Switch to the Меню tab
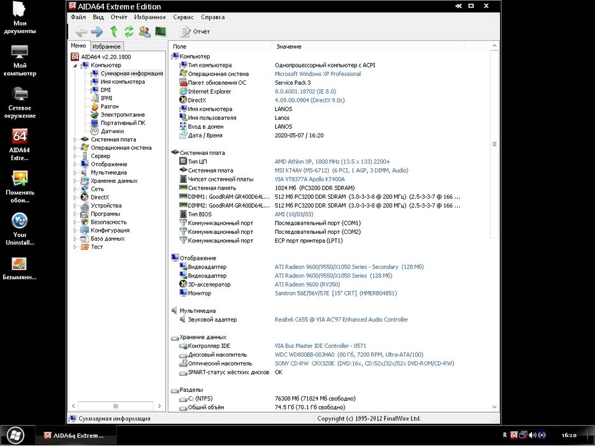Viewport: 595px width, 446px height. [x=78, y=45]
